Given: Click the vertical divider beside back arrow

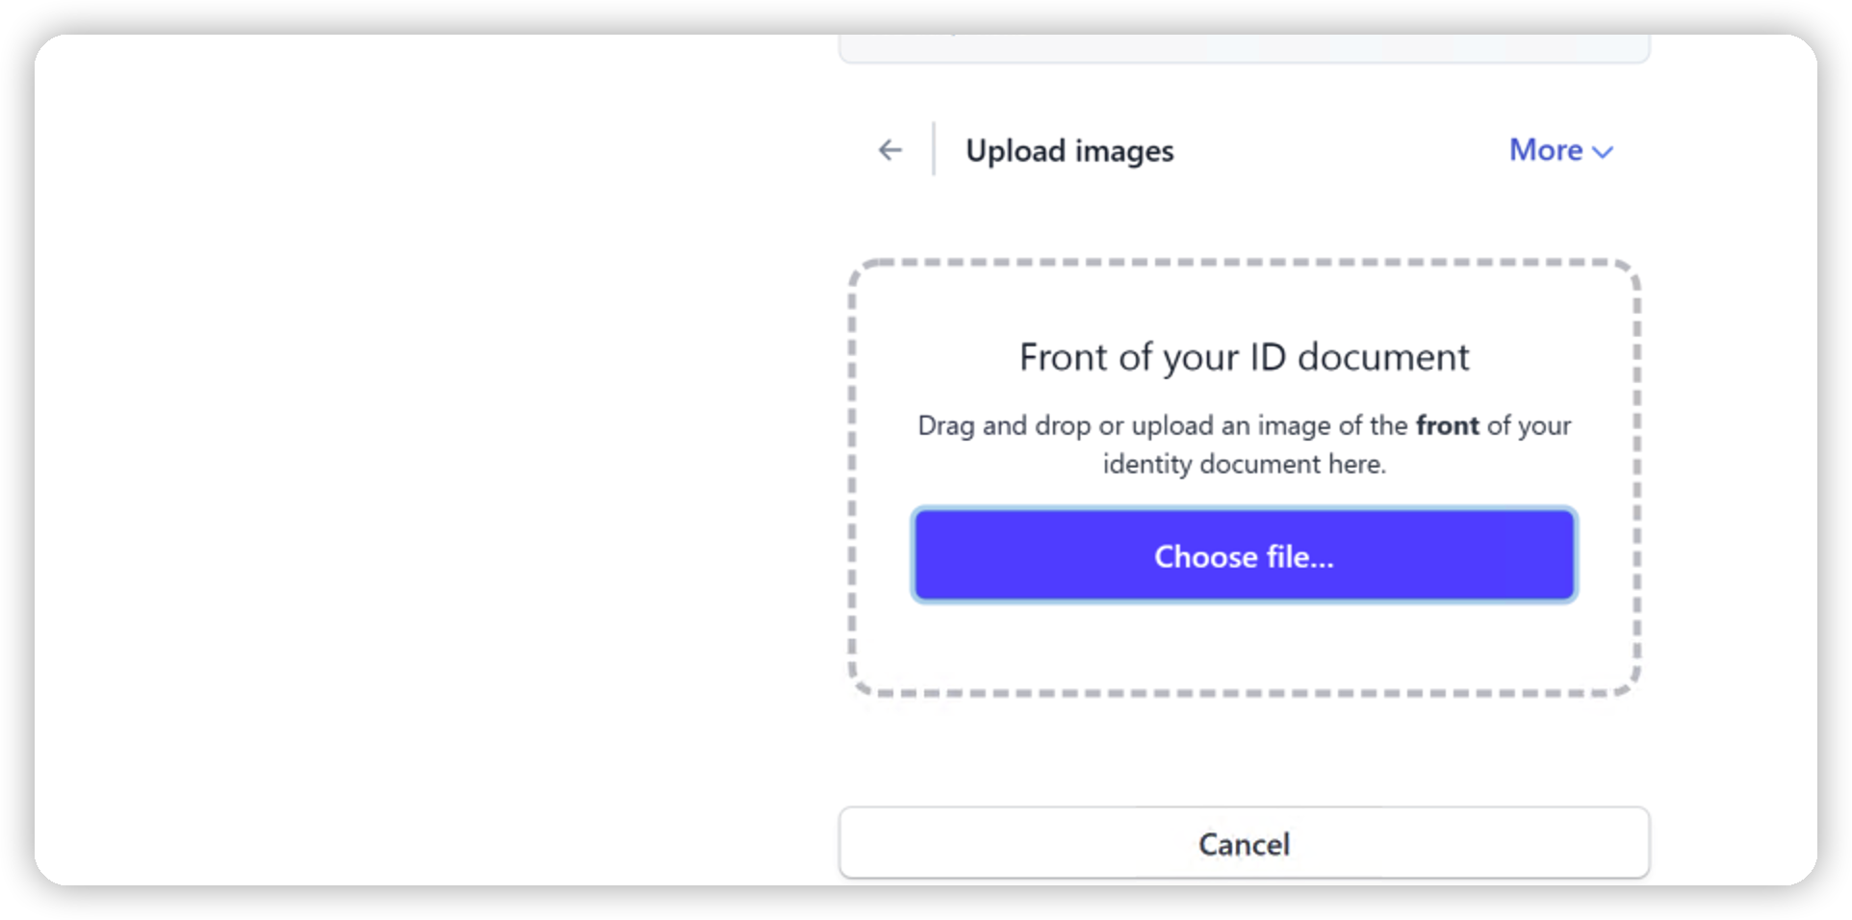Looking at the screenshot, I should pyautogui.click(x=933, y=149).
